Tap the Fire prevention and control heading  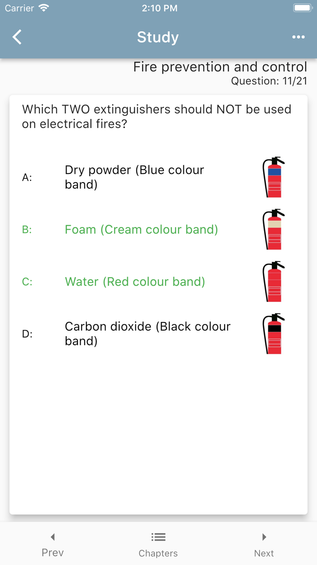(220, 67)
